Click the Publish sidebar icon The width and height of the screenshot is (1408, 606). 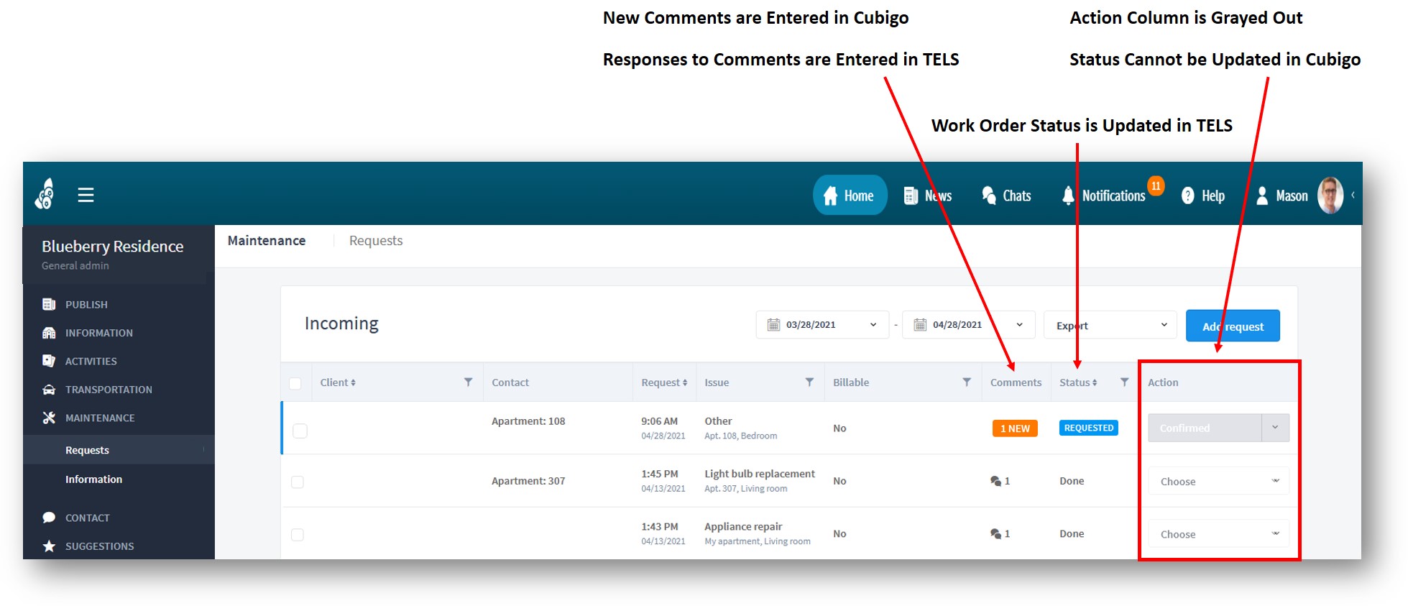pos(49,304)
